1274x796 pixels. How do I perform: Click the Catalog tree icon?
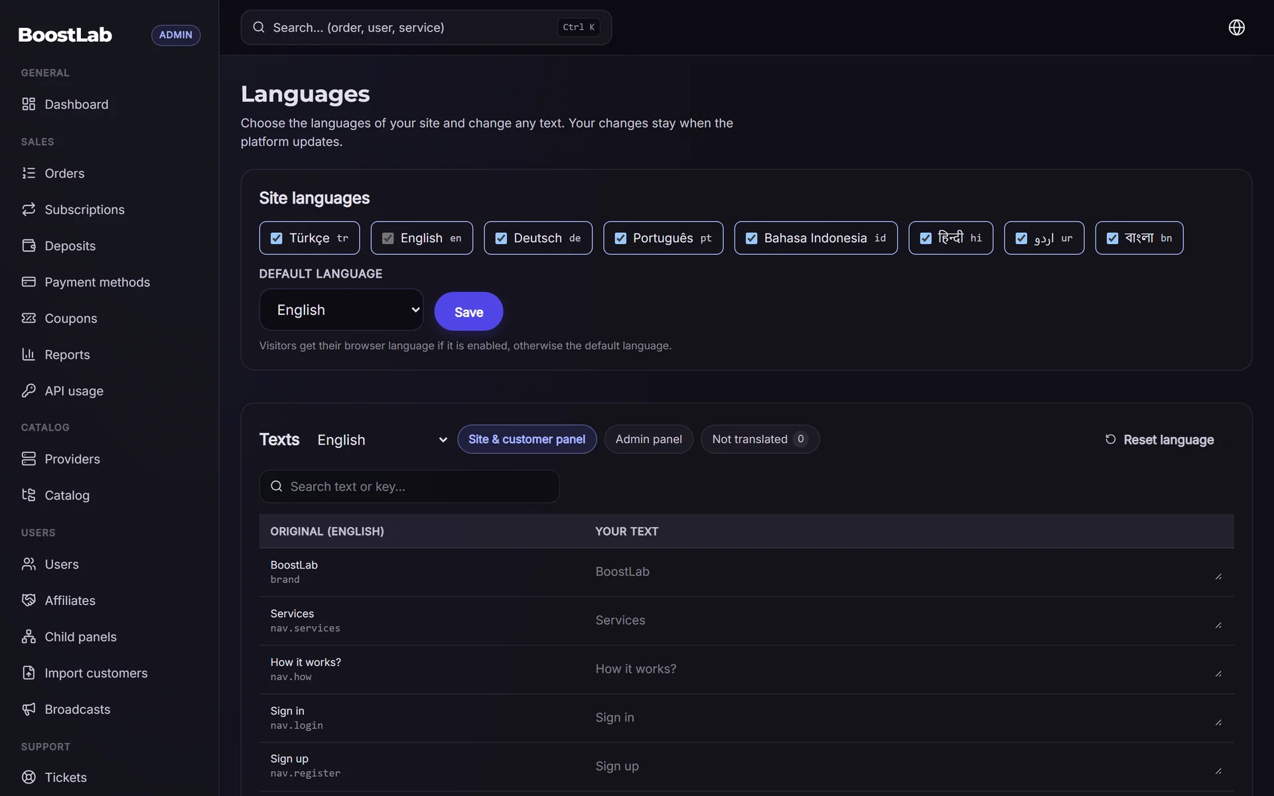click(29, 495)
